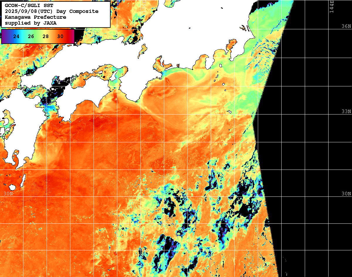Click the "30N" latitude label on the left edge

(x=8, y=194)
